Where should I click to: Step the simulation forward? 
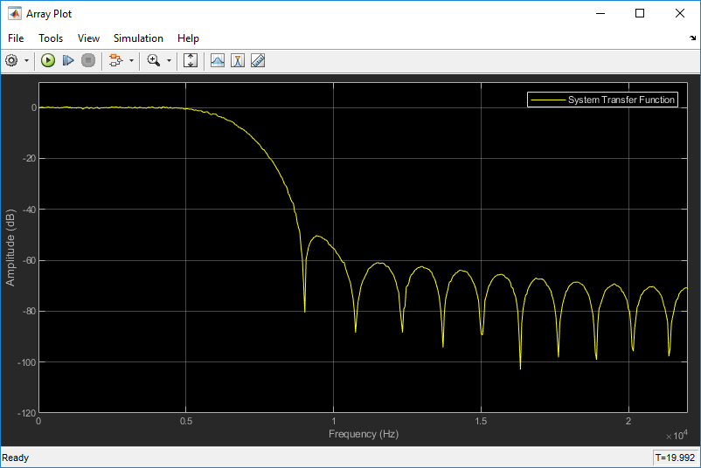click(68, 60)
